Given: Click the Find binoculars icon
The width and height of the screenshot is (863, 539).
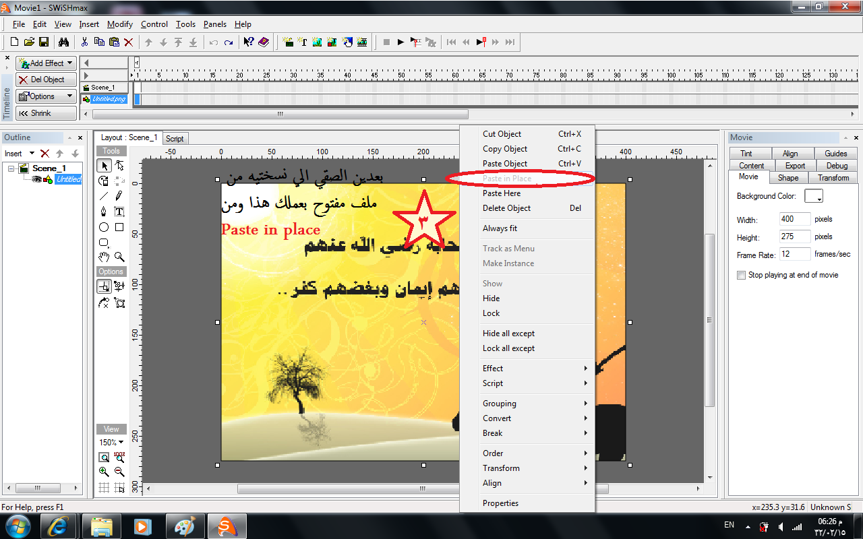Looking at the screenshot, I should 63,42.
